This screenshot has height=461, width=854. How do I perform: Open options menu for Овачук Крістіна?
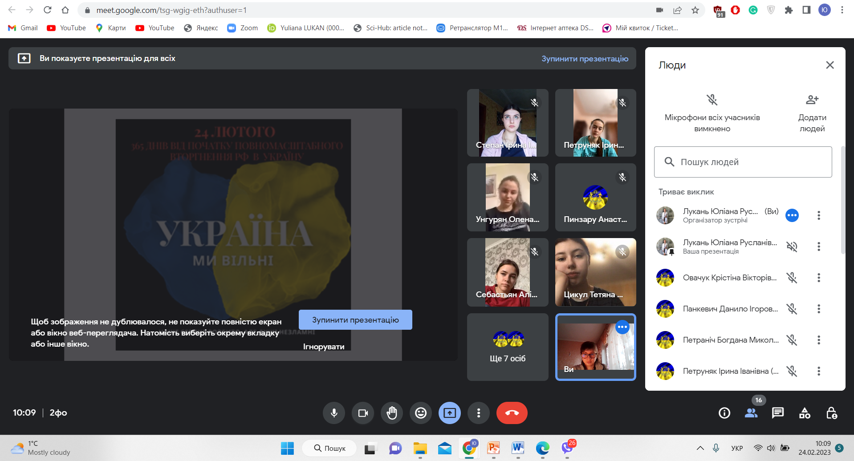coord(818,278)
